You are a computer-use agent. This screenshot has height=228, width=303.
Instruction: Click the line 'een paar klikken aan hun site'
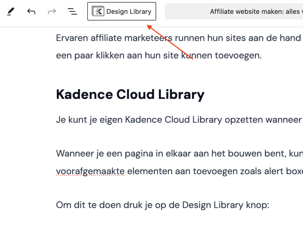click(x=118, y=56)
